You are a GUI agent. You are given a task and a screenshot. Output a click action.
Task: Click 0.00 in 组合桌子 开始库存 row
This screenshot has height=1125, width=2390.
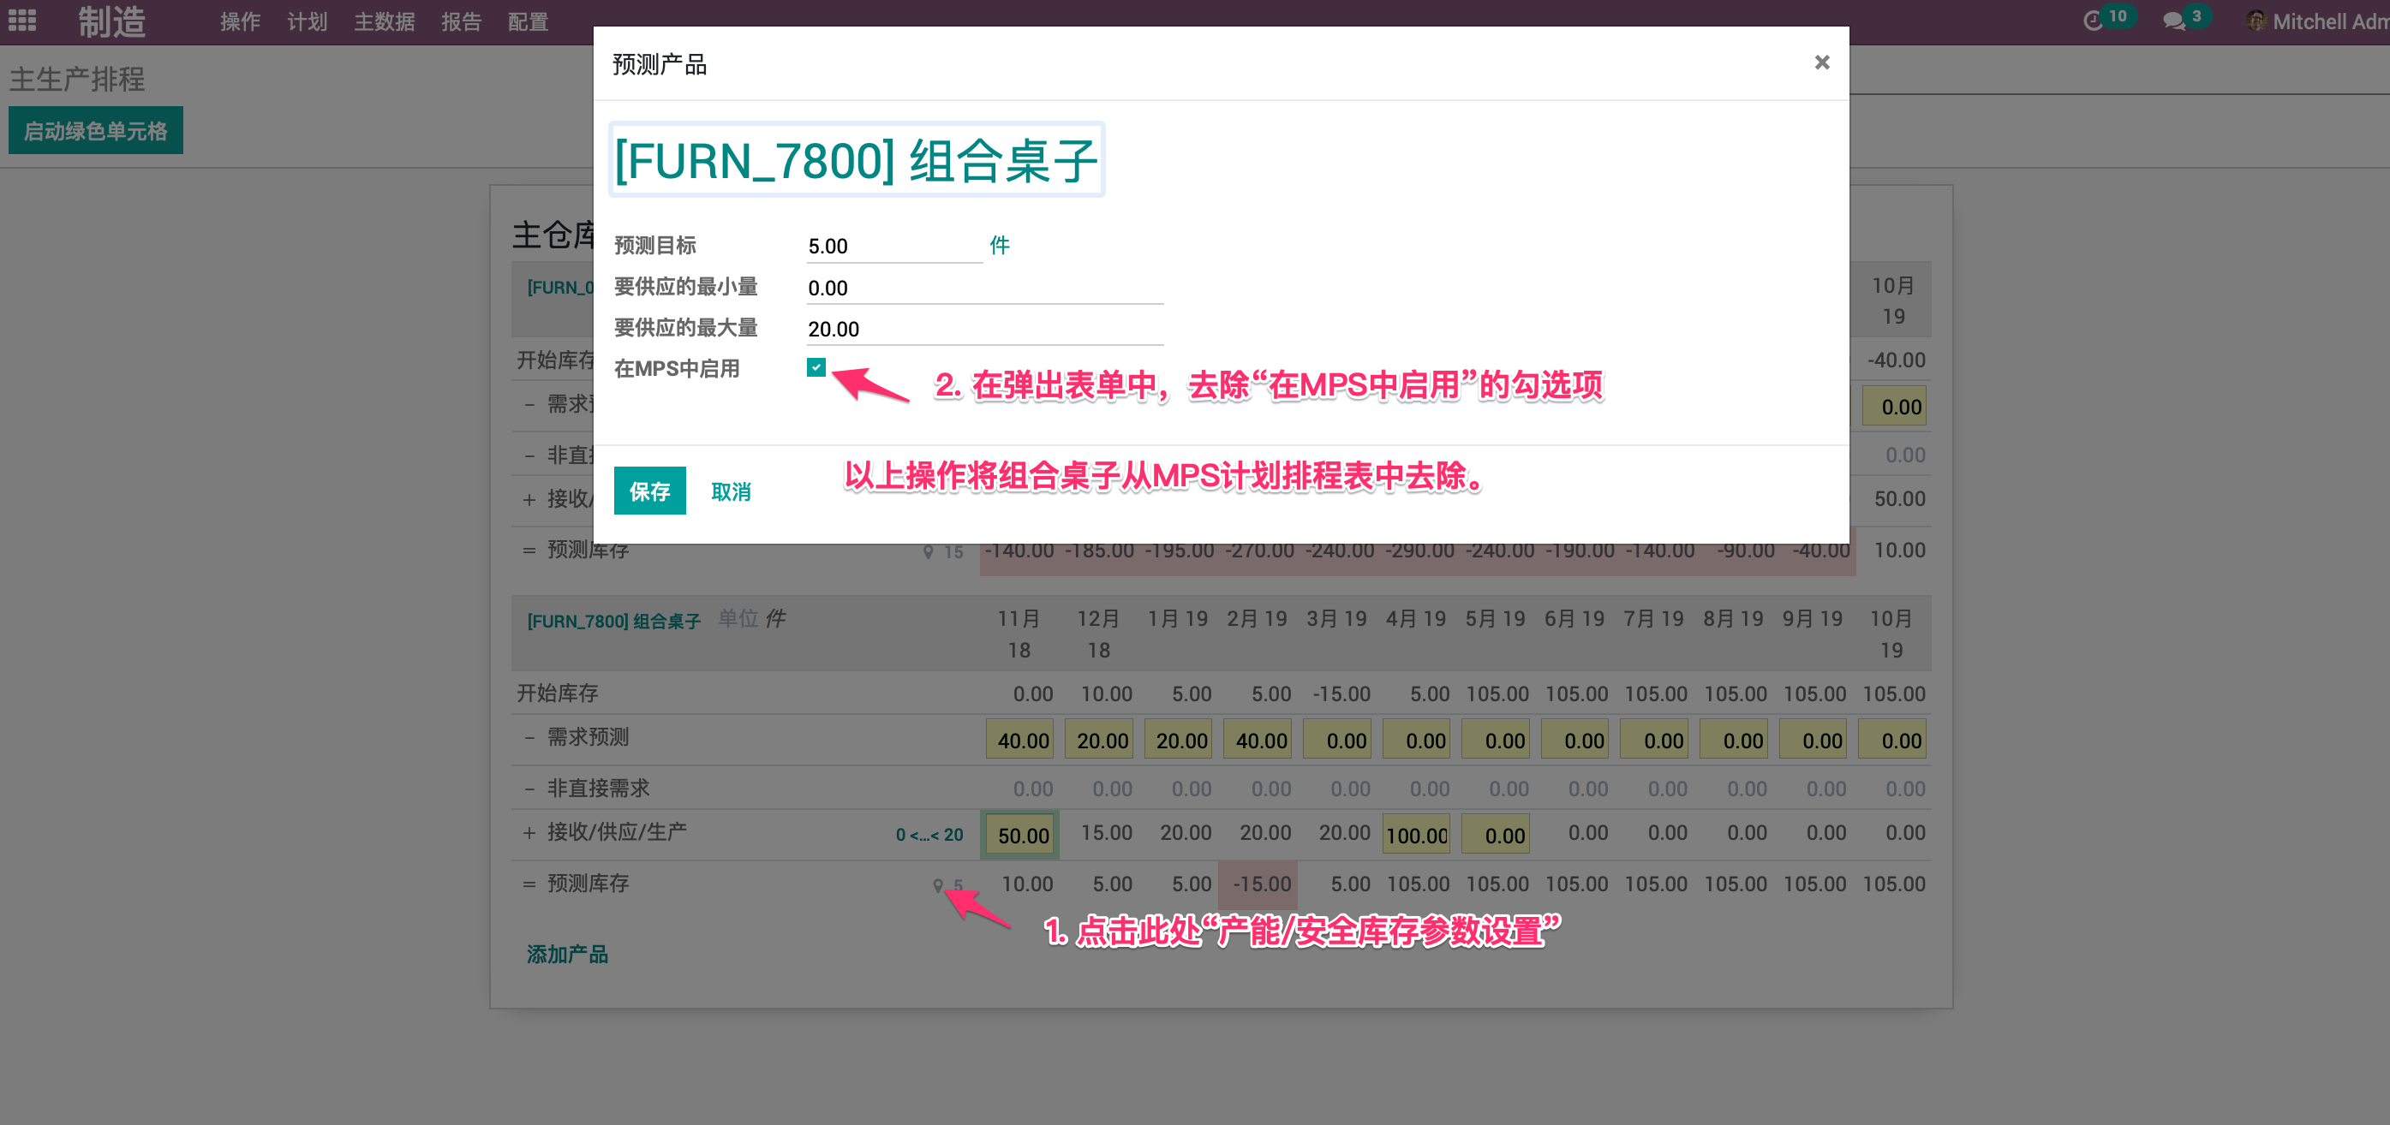pos(1032,693)
